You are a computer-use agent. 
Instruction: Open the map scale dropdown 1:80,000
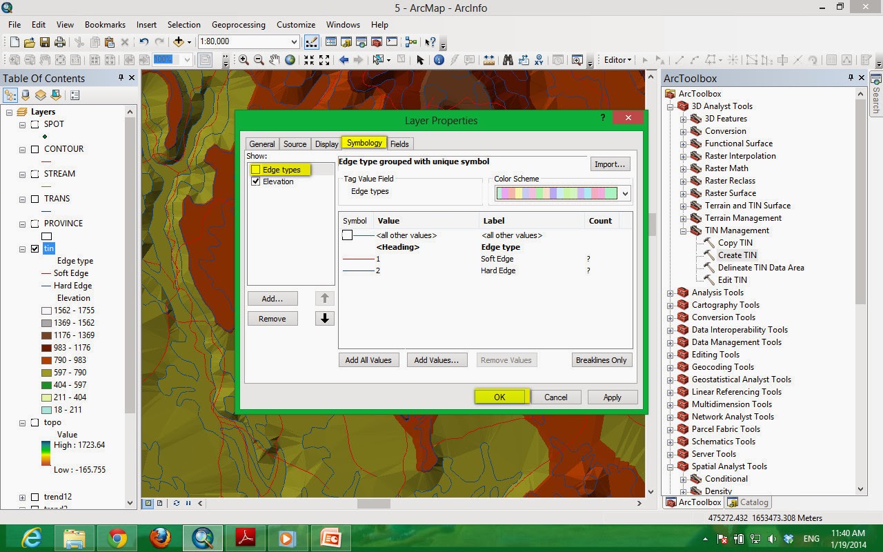tap(295, 42)
